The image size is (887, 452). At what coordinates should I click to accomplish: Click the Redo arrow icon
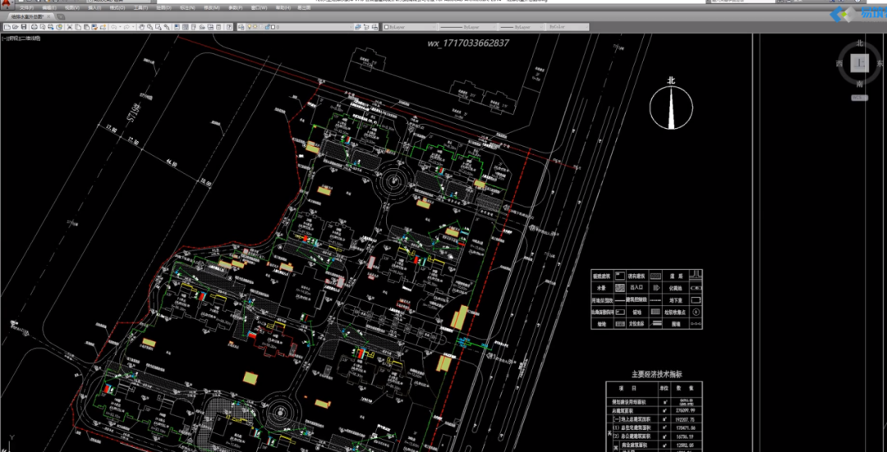click(126, 27)
